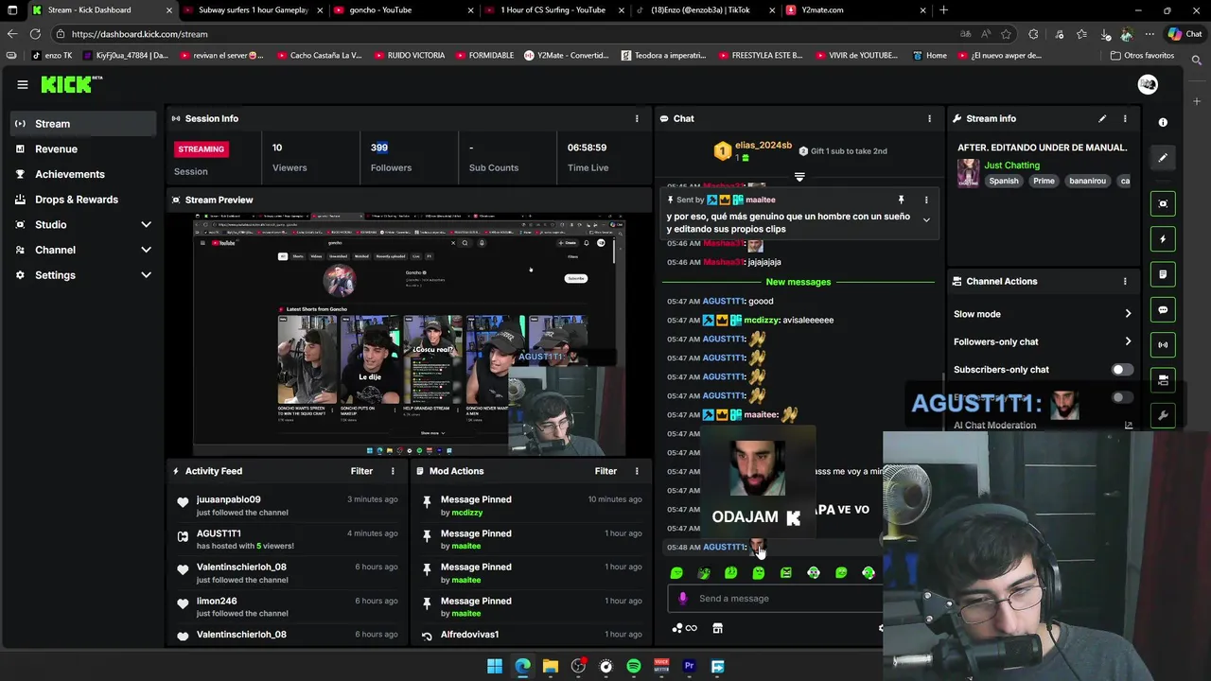The width and height of the screenshot is (1211, 681).
Task: Click the microphone icon in message box
Action: pos(683,598)
